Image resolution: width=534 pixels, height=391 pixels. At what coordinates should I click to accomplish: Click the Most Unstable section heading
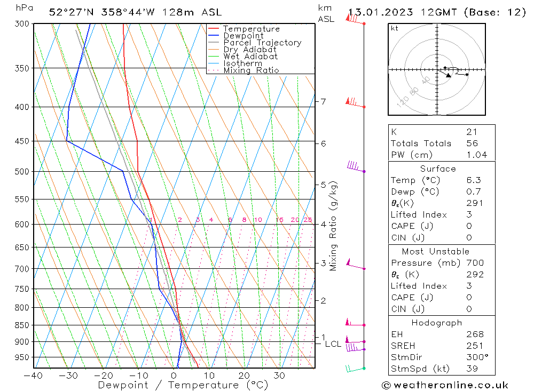436,251
